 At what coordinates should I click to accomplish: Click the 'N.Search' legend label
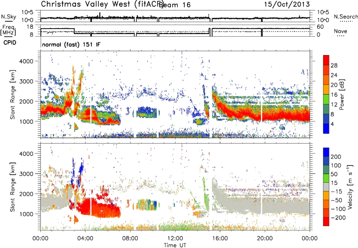pos(345,17)
